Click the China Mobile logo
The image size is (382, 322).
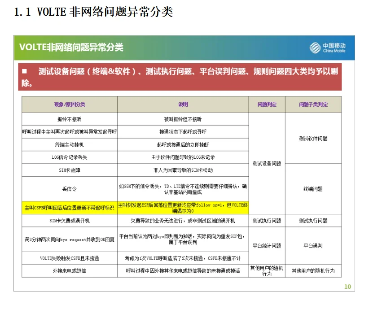tap(327, 48)
